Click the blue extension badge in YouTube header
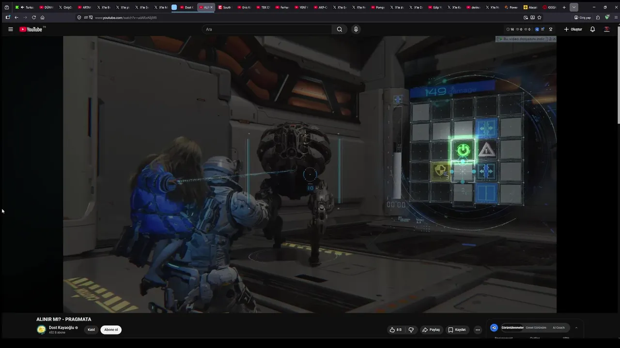This screenshot has height=348, width=620. (537, 29)
